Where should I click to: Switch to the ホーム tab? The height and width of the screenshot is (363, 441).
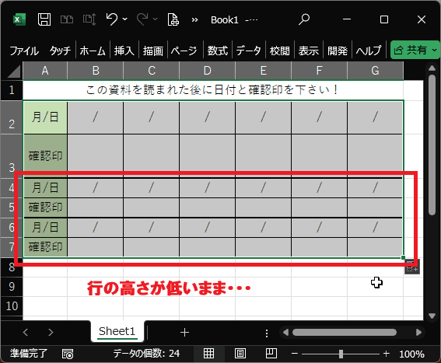pos(93,51)
